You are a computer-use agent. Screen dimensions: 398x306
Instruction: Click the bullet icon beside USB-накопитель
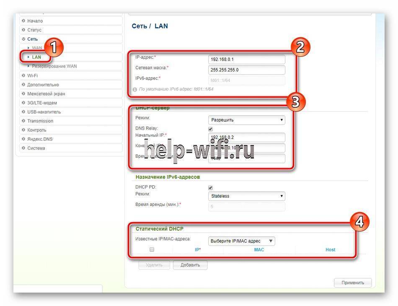(23, 112)
